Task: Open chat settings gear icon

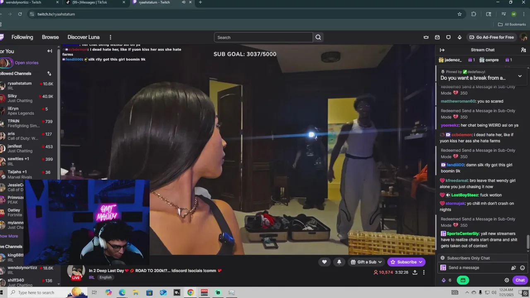Action: 506,280
